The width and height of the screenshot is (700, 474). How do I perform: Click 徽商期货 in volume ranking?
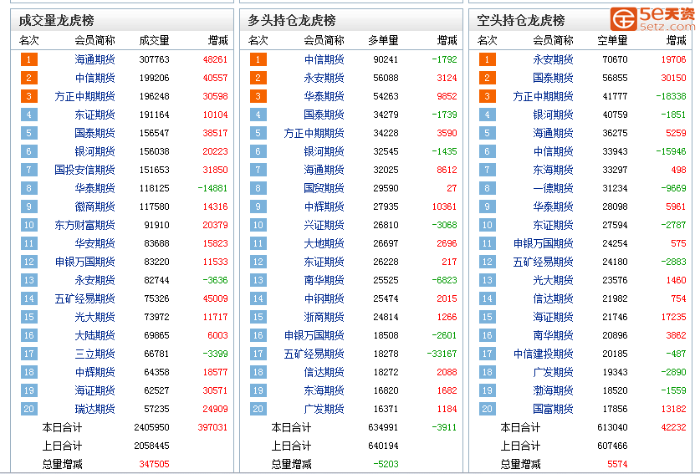pyautogui.click(x=95, y=206)
